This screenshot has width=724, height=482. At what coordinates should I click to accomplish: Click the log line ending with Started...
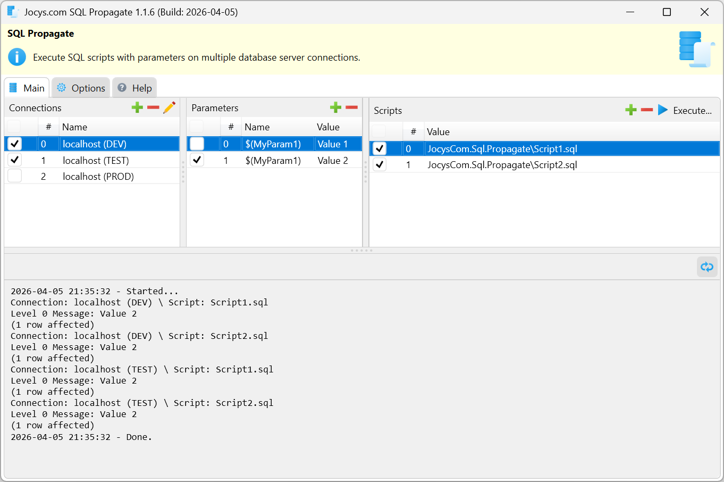(x=95, y=291)
